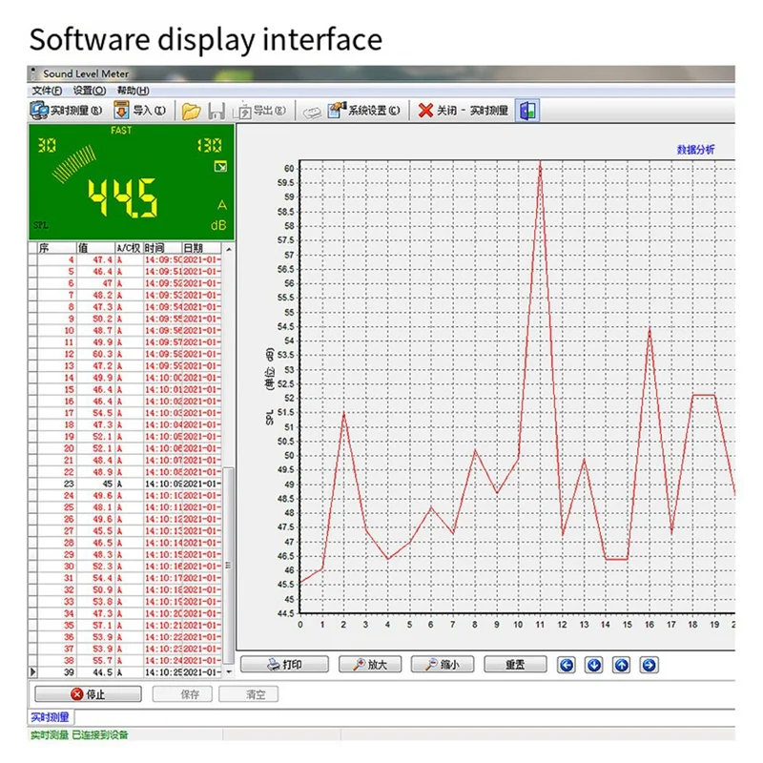Screen dimensions: 763x763
Task: Click the 值 column header
Action: (95, 248)
